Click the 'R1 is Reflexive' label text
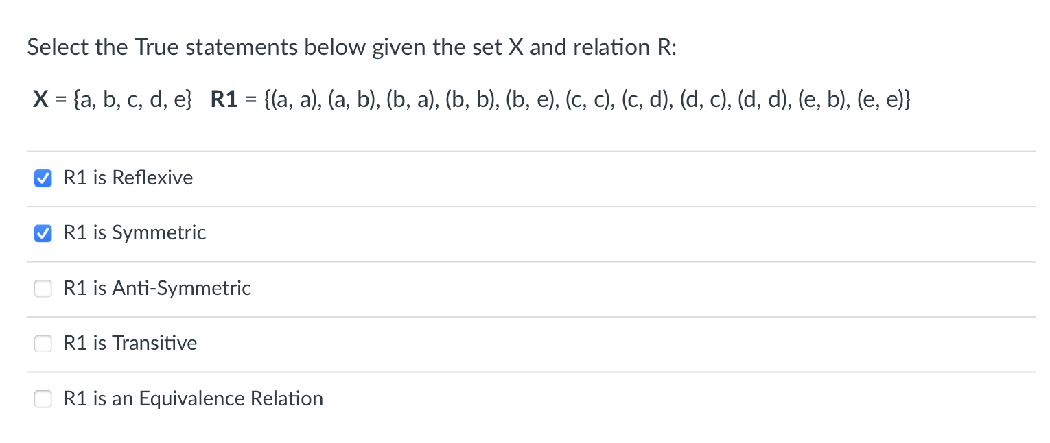Image resolution: width=1050 pixels, height=443 pixels. (x=128, y=178)
